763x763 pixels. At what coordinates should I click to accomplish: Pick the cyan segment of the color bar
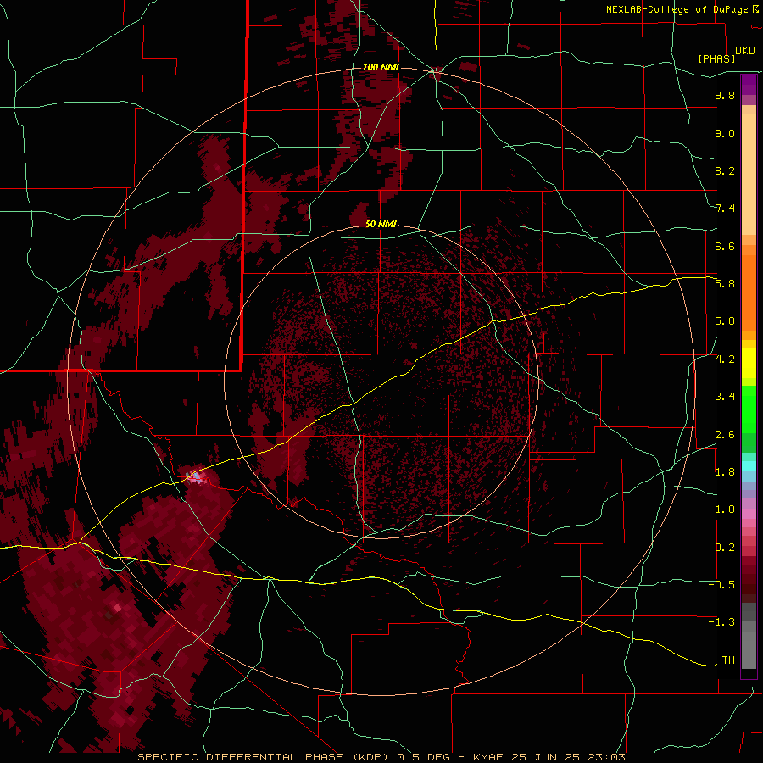[x=749, y=466]
